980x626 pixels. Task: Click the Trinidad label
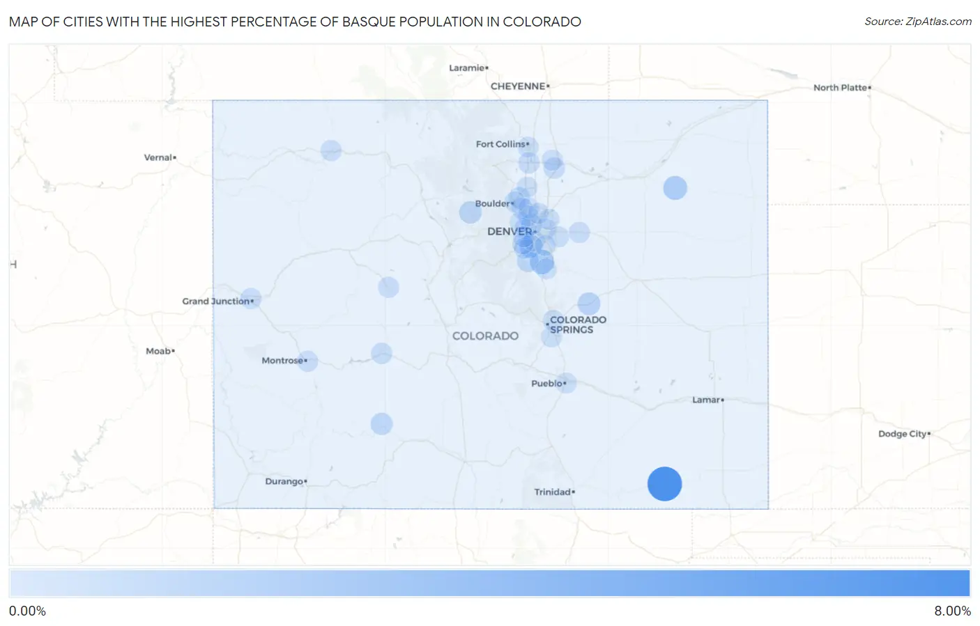point(552,492)
